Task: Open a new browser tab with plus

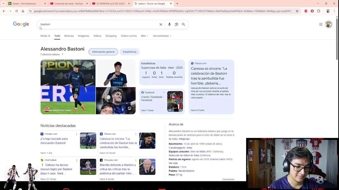Action: 177,4
